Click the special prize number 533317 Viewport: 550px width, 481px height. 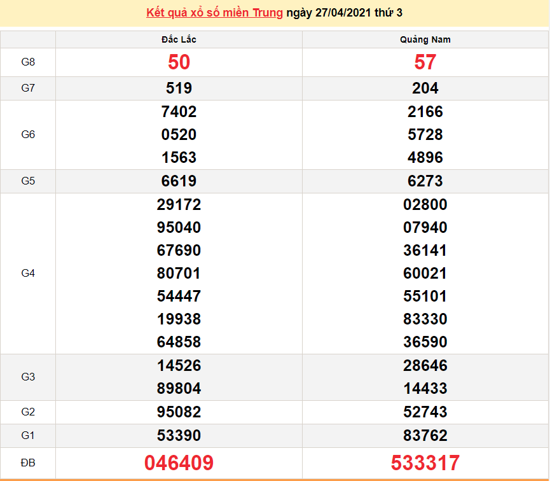(425, 463)
